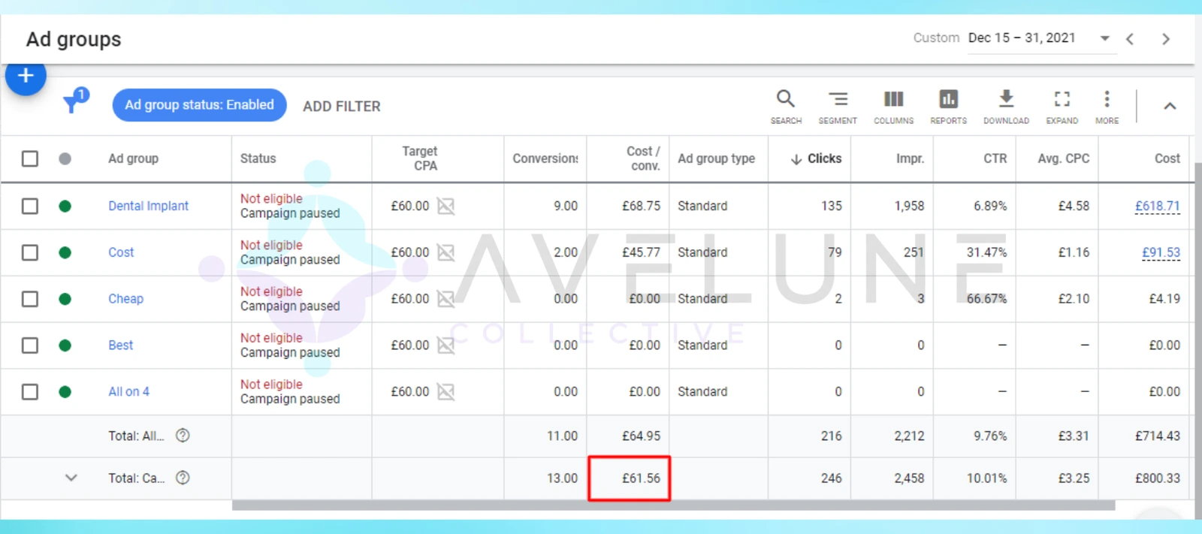Click the £800.33 total cost value

[x=1158, y=478]
